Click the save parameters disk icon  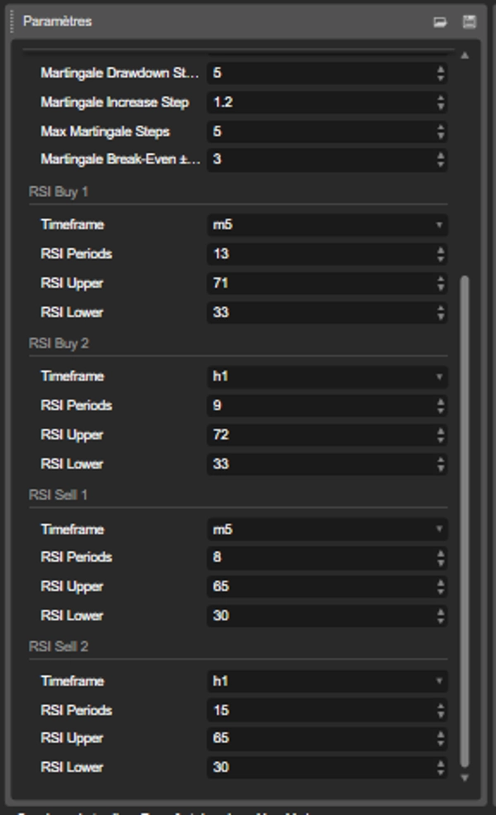coord(470,22)
